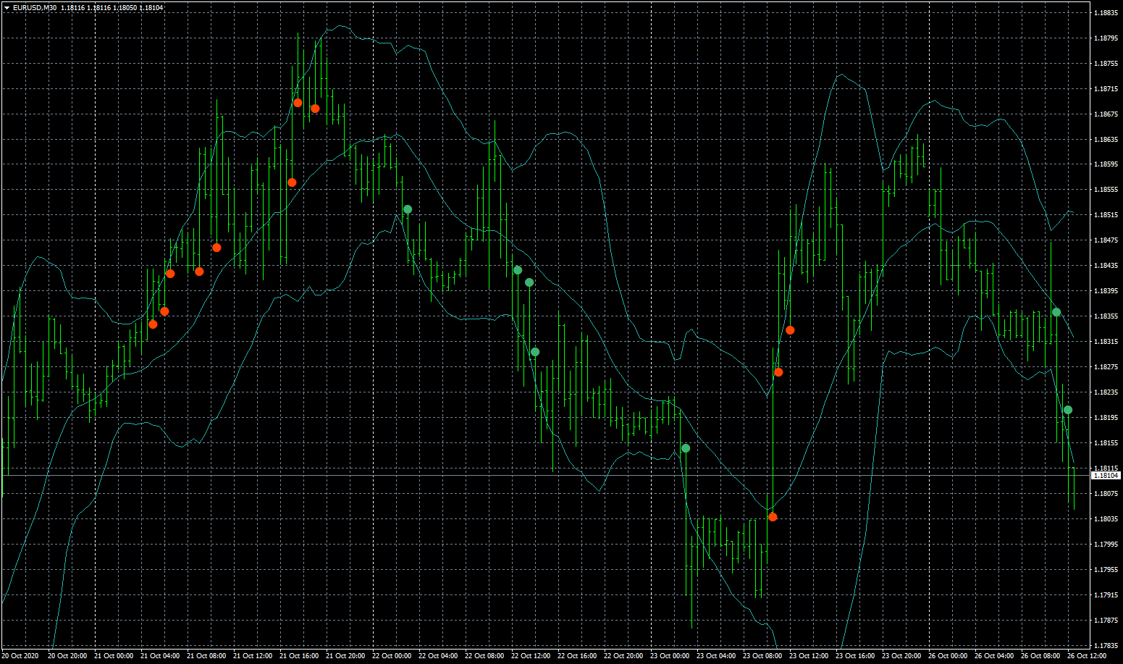
Task: Click price axis label 1.18395
Action: [1105, 291]
